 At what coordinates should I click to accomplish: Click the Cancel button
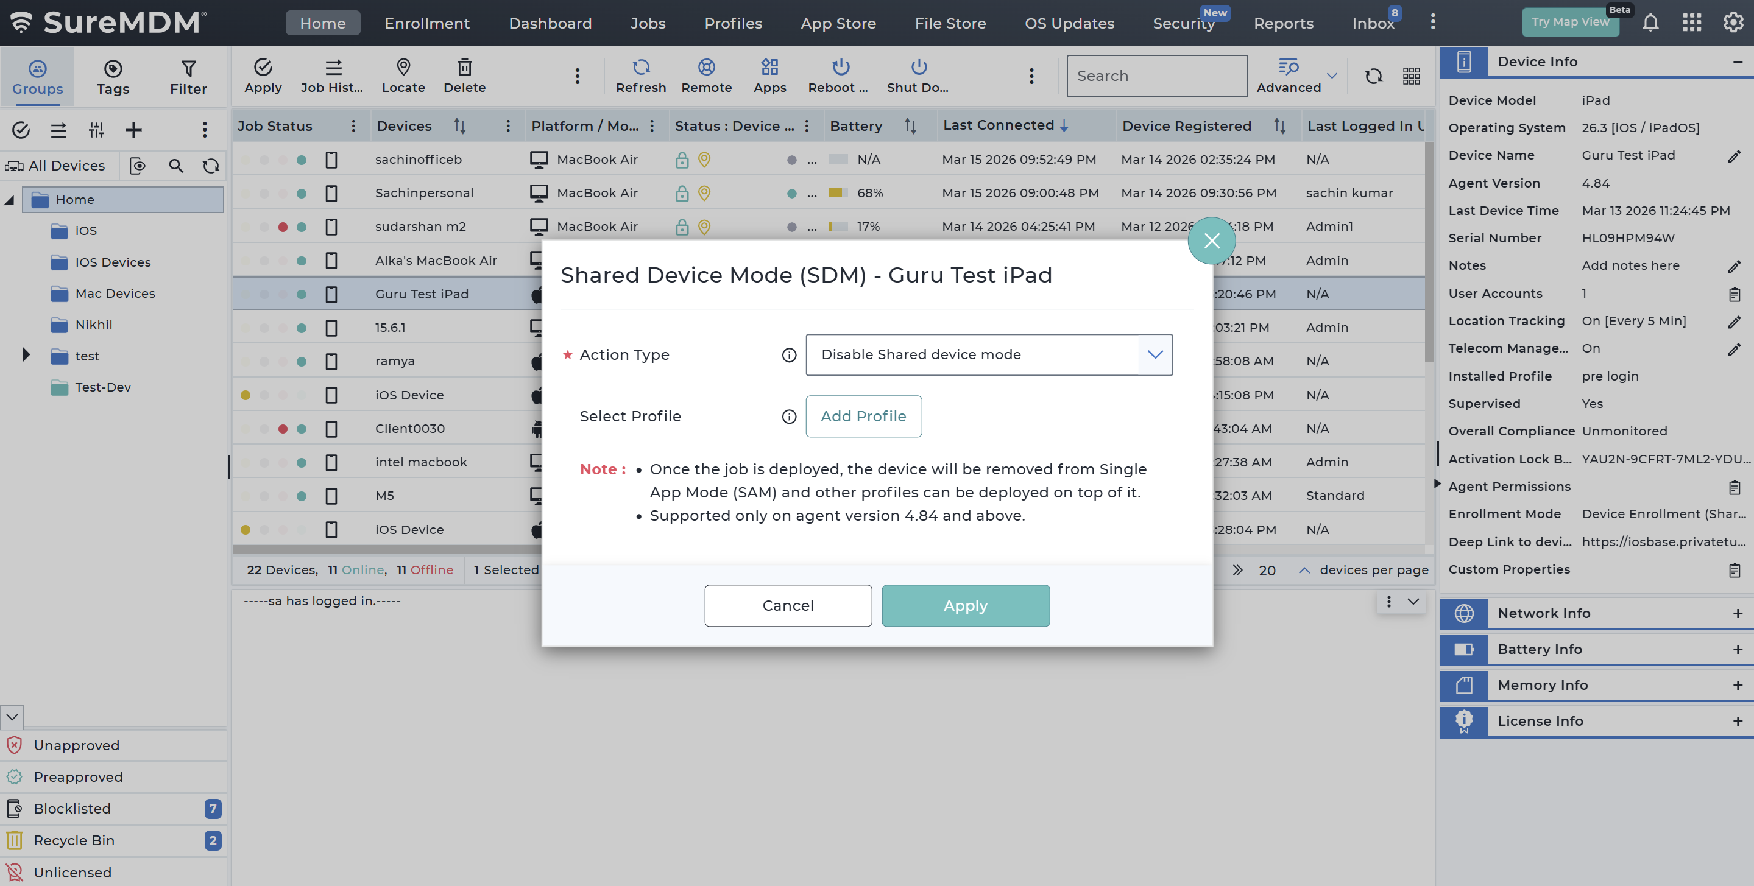point(787,605)
